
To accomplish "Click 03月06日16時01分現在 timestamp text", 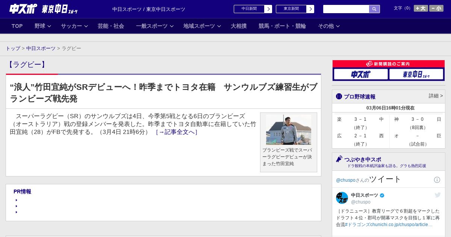I will tap(390, 108).
